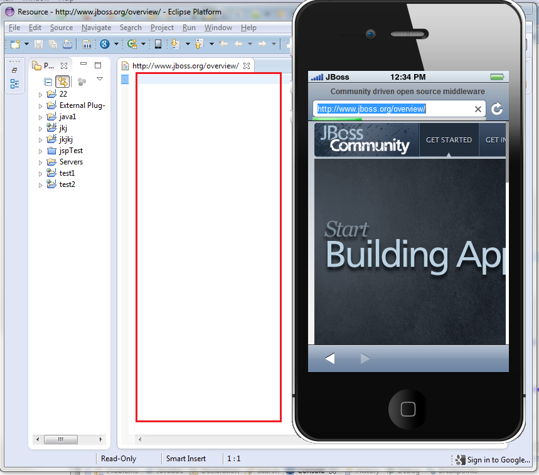Open the dropdown beside the globe icon
The image size is (539, 475).
click(x=116, y=44)
